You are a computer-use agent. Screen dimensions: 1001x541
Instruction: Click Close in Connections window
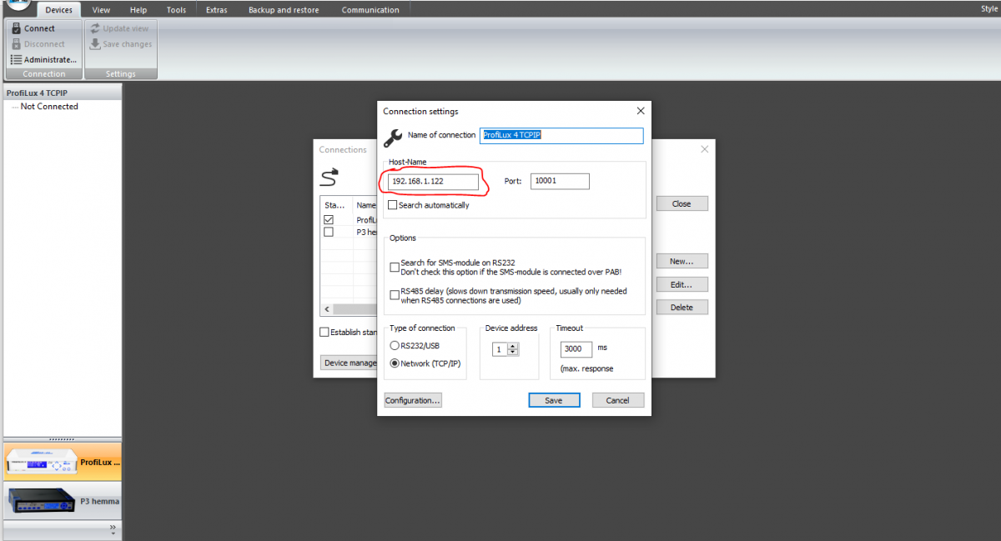[682, 203]
